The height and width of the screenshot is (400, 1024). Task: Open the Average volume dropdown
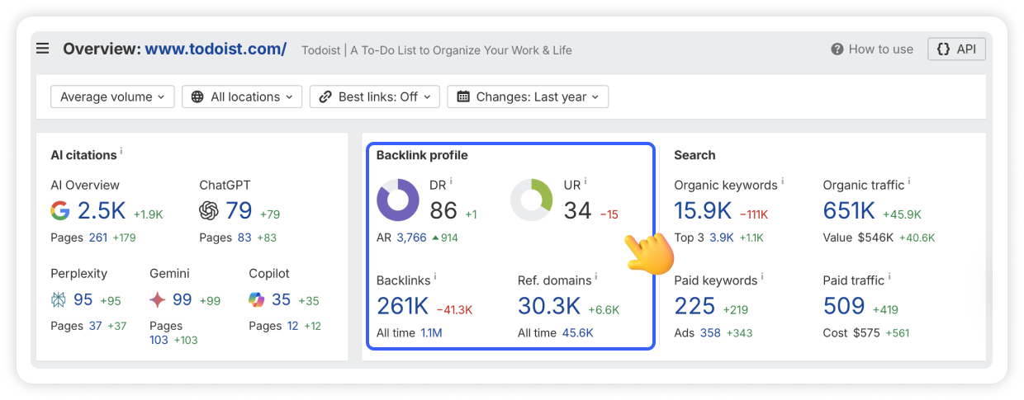click(112, 96)
